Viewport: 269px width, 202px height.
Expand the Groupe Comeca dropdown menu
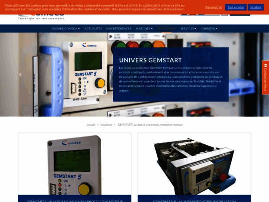(x=66, y=29)
